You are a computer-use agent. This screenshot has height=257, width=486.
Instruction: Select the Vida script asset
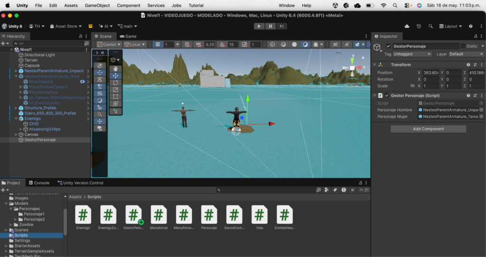point(260,217)
